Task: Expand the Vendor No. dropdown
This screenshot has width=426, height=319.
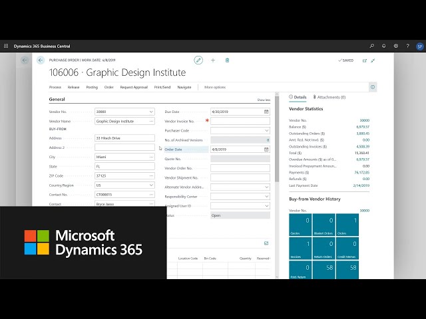Action: (x=151, y=112)
